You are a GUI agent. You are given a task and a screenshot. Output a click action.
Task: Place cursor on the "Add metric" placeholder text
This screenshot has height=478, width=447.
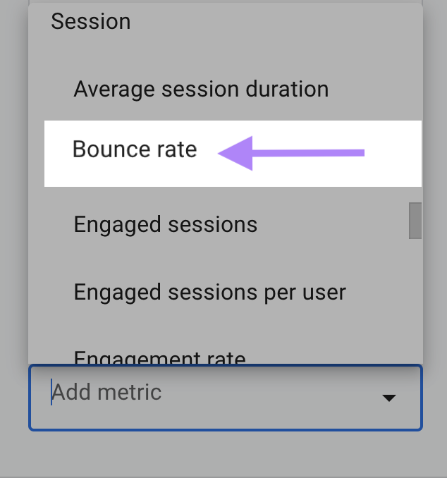[x=107, y=392]
